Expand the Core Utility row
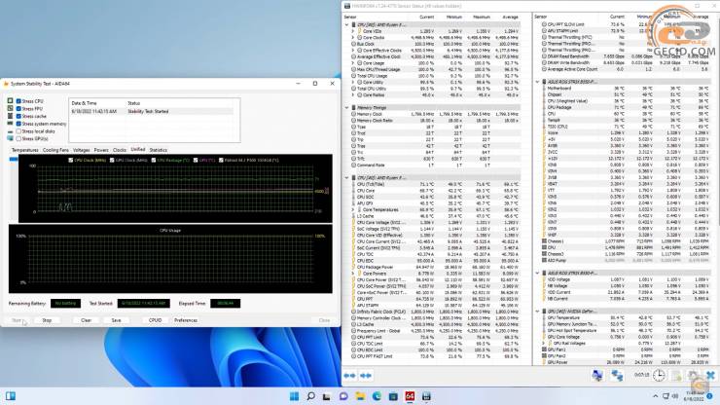 pos(352,83)
